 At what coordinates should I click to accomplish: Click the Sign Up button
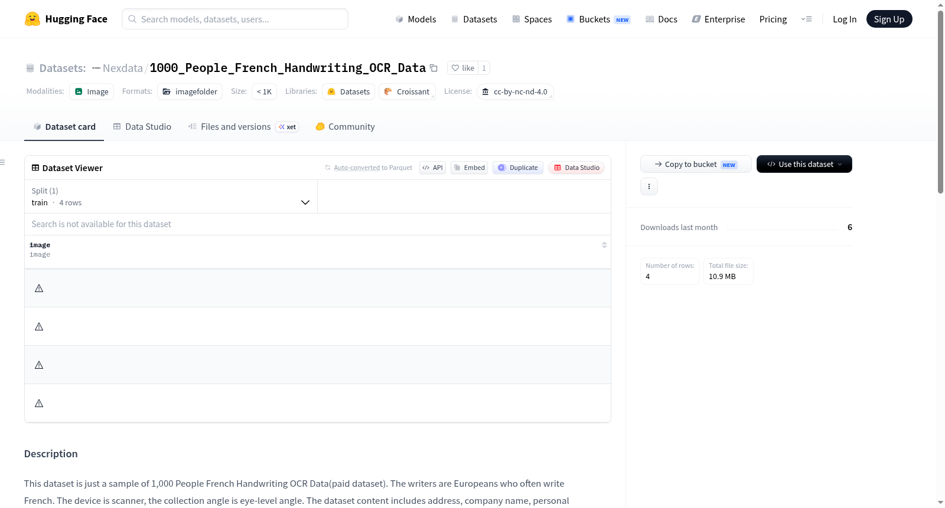point(889,19)
